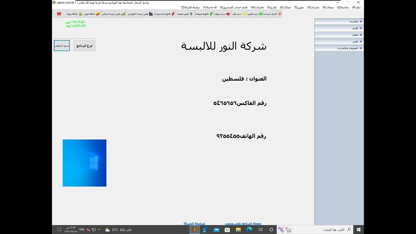Image resolution: width=416 pixels, height=234 pixels.
Task: Open File Explorer from the taskbar
Action: tap(238, 229)
